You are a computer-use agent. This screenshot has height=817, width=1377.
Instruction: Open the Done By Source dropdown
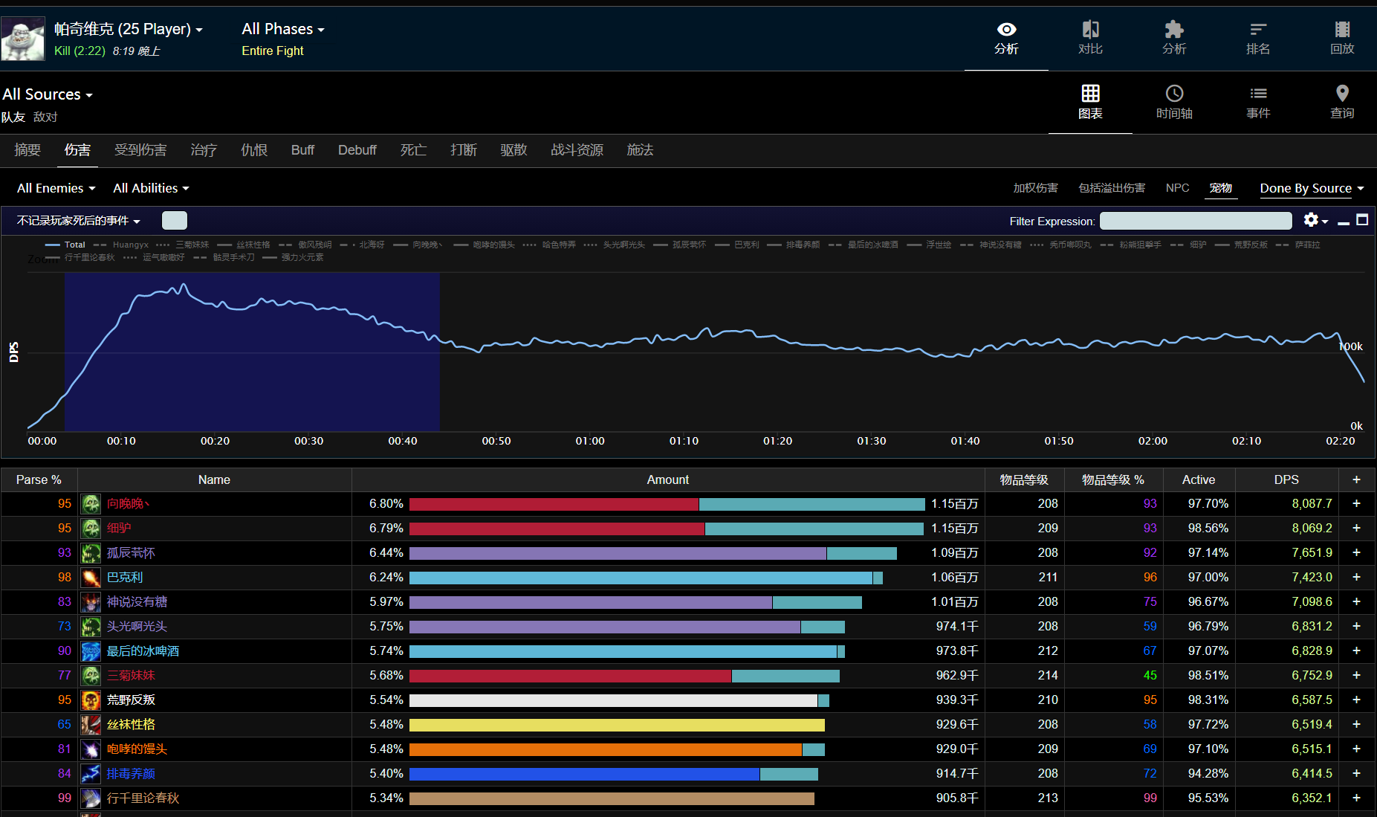coord(1312,188)
